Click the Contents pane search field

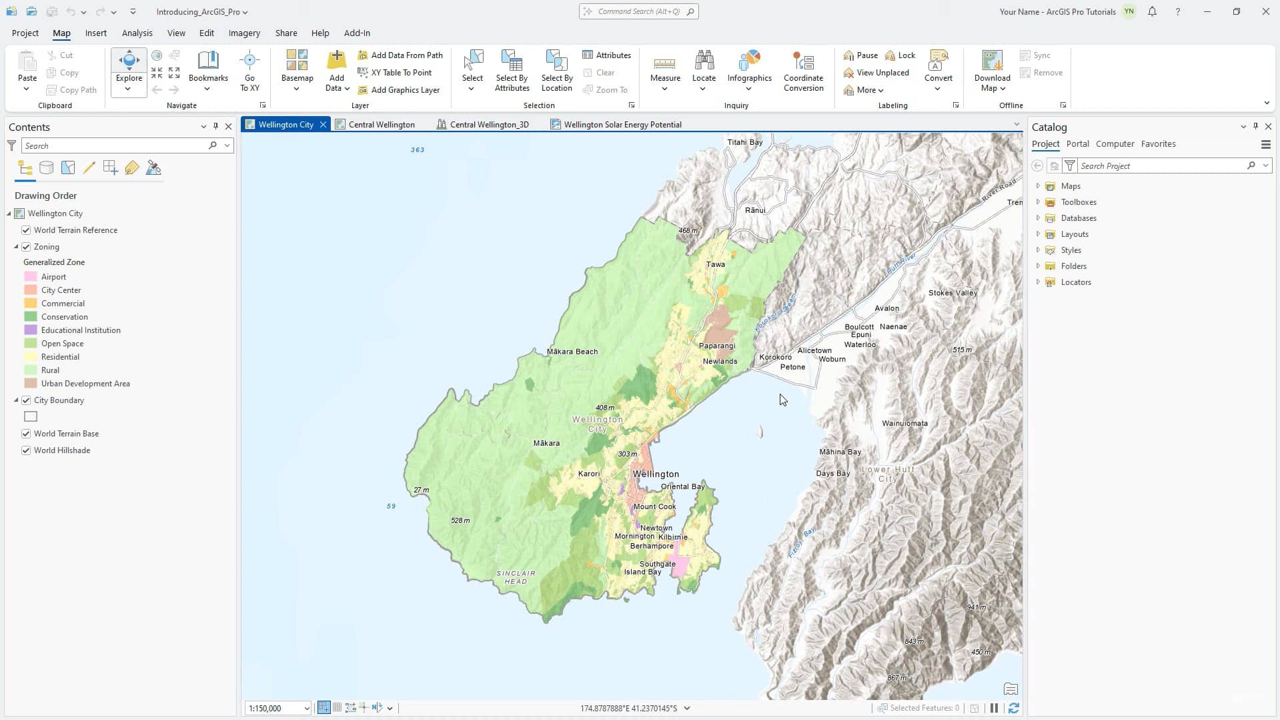click(115, 145)
